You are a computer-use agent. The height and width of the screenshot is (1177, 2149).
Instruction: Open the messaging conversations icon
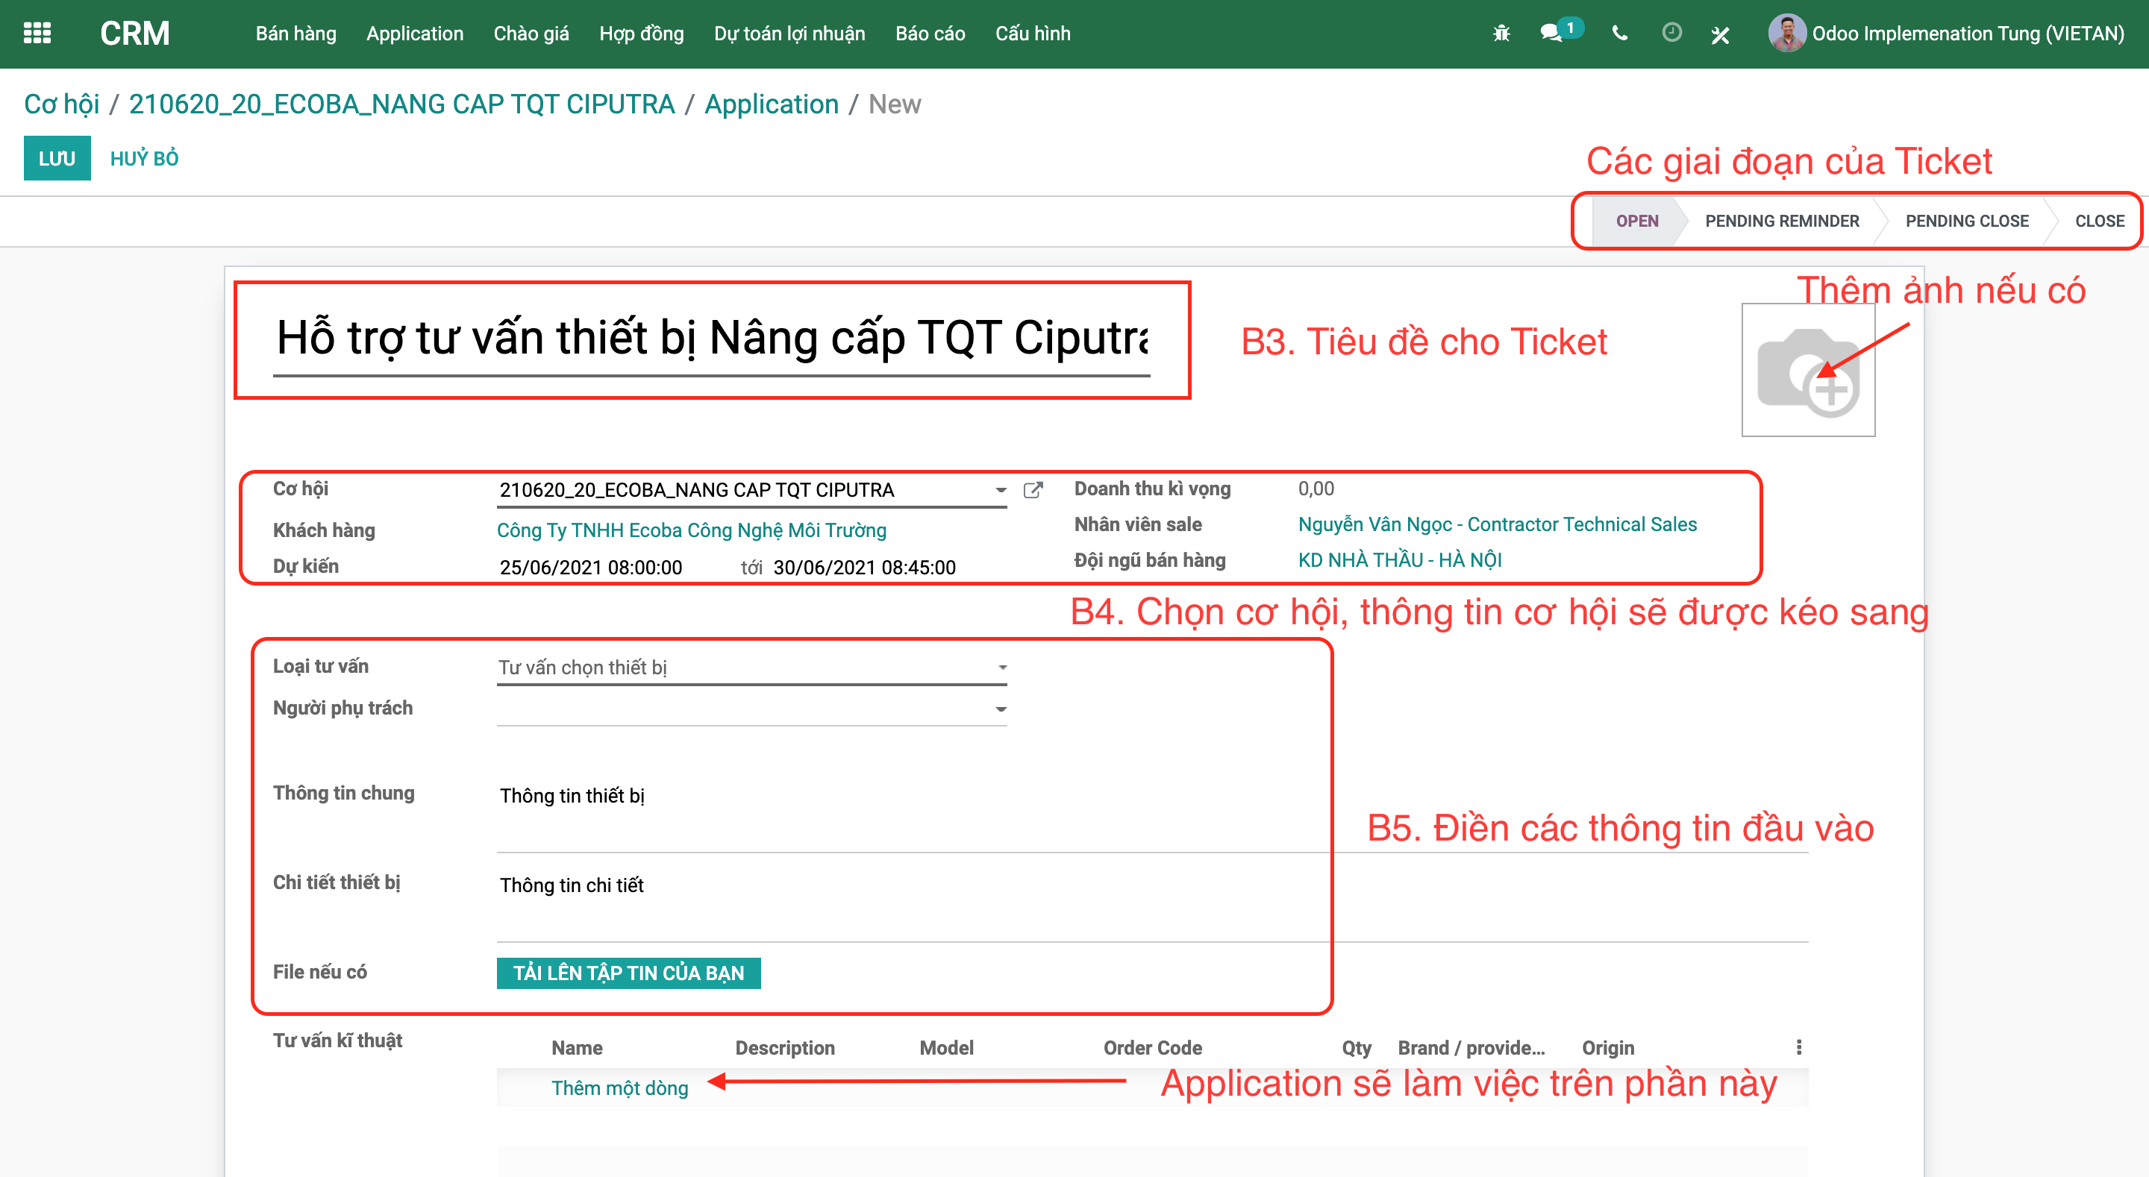click(x=1554, y=34)
